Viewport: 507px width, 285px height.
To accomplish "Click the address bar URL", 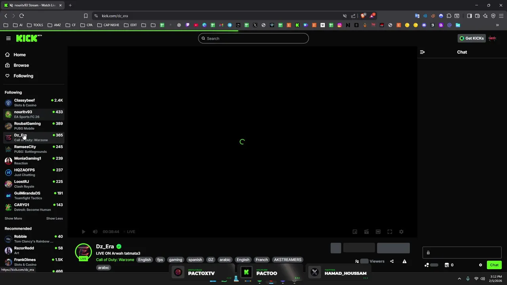I will (x=115, y=16).
